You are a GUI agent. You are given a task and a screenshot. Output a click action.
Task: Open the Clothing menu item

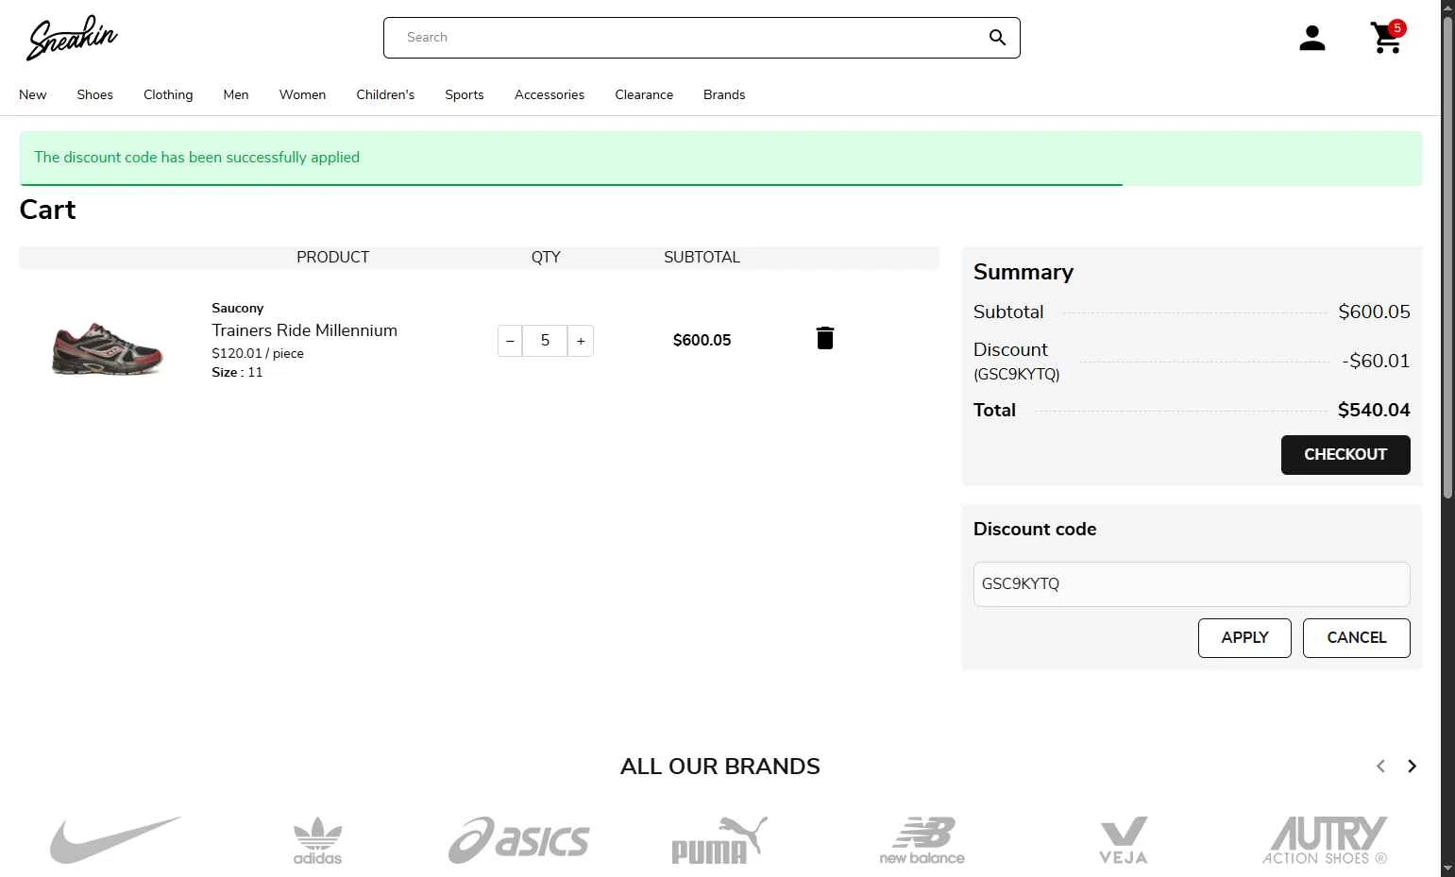tap(168, 94)
